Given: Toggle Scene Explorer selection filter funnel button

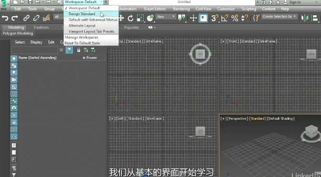Looking at the screenshot, I should 69,50.
